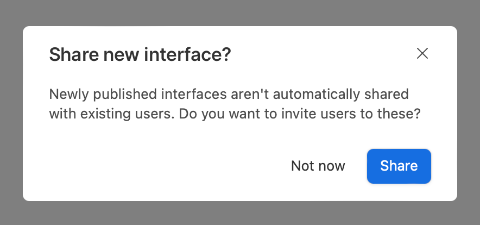Click the white space beside Not now
Screen dimensions: 480x225
168,166
